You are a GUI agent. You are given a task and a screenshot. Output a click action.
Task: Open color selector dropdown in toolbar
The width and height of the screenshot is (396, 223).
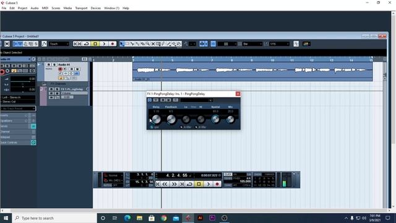(x=306, y=44)
